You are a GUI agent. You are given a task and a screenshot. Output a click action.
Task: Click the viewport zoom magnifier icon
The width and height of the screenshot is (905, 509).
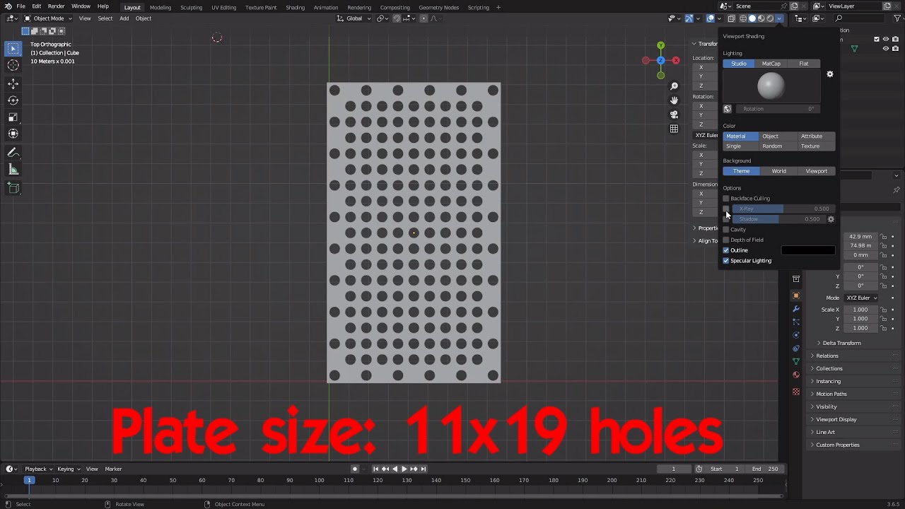674,86
